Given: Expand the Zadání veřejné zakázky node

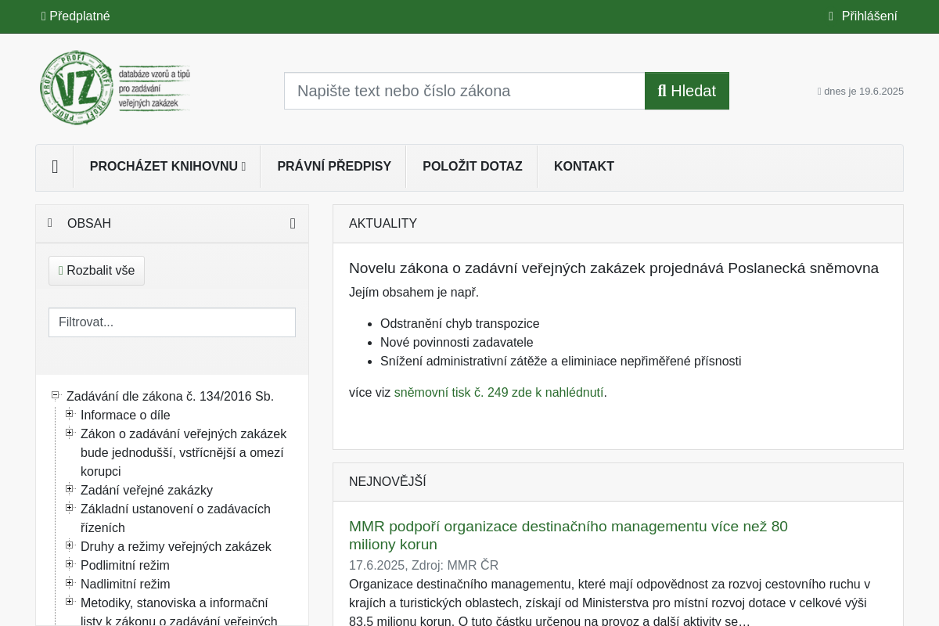Looking at the screenshot, I should pos(70,489).
